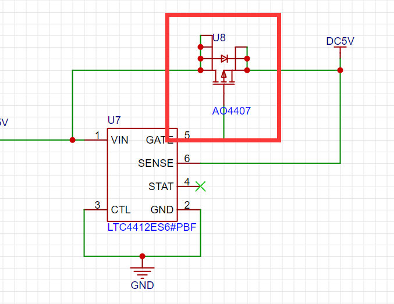Select the junction dot under DC5V symbol
The height and width of the screenshot is (304, 394).
tap(340, 70)
